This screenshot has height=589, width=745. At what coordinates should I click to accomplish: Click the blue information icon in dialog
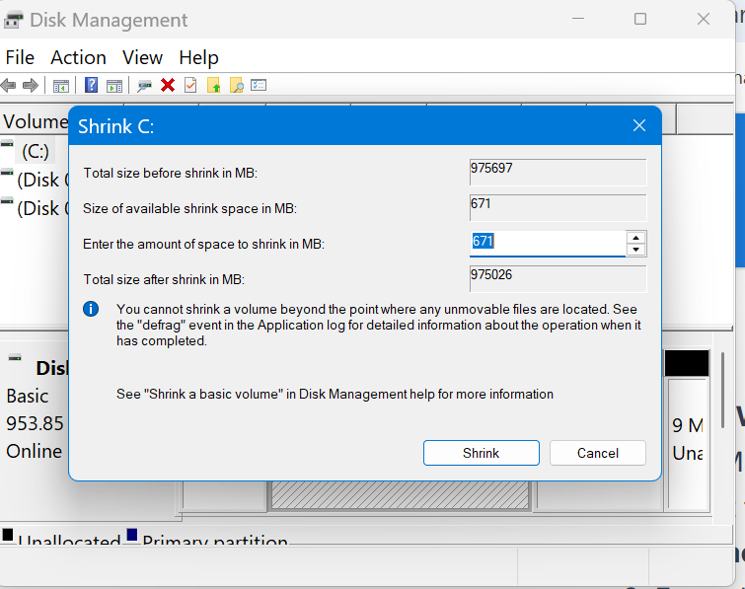tap(91, 309)
